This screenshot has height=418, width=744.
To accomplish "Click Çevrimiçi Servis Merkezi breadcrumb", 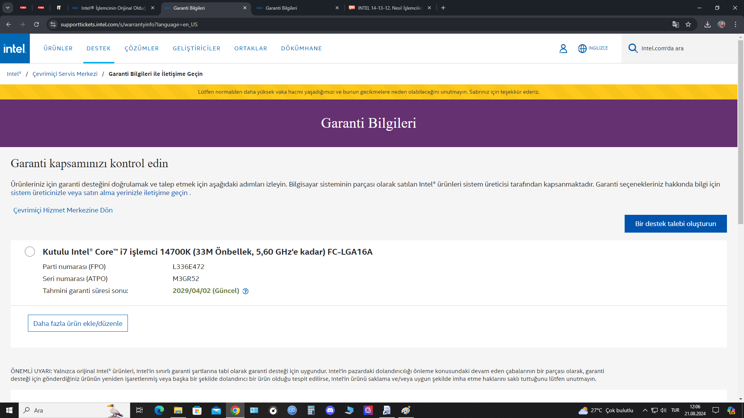I will tap(65, 74).
